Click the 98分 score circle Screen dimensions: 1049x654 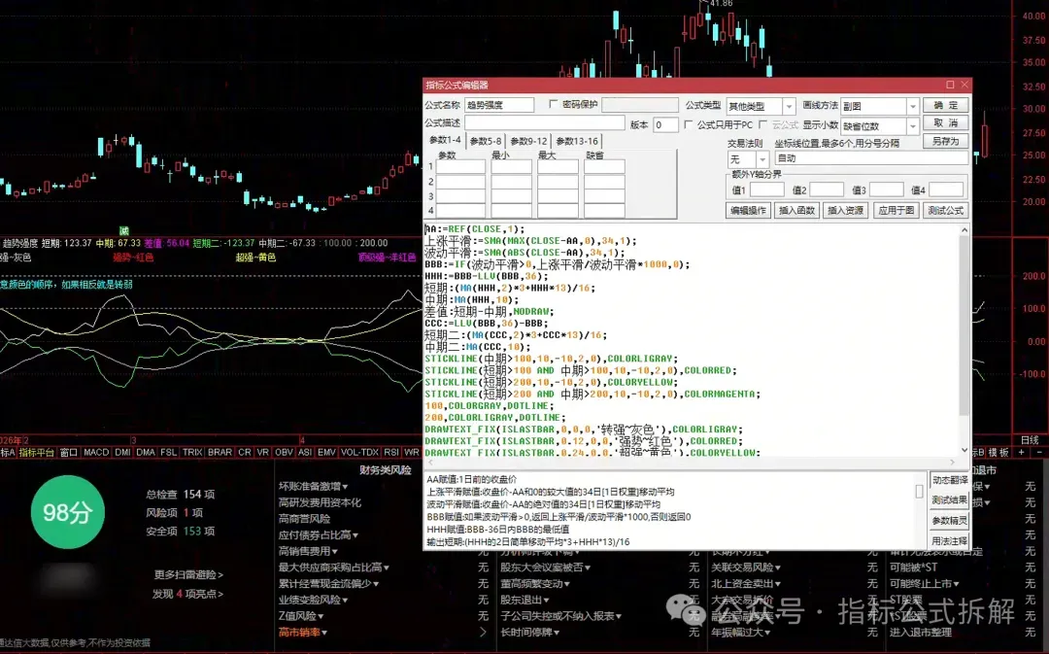tap(68, 512)
